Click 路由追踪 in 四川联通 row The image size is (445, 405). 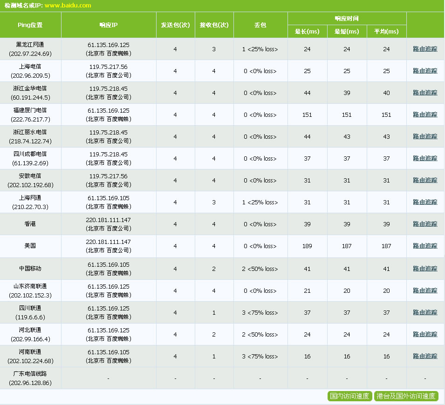pos(425,312)
